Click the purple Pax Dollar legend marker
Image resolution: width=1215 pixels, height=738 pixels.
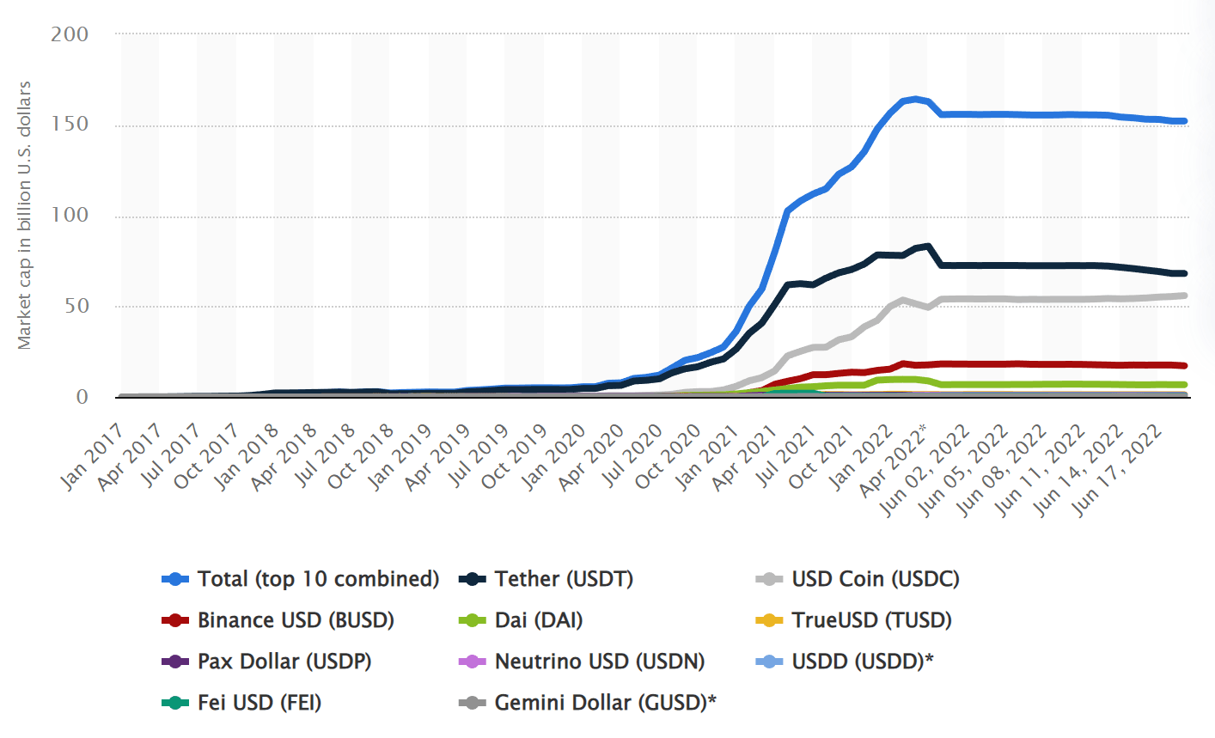pyautogui.click(x=175, y=662)
